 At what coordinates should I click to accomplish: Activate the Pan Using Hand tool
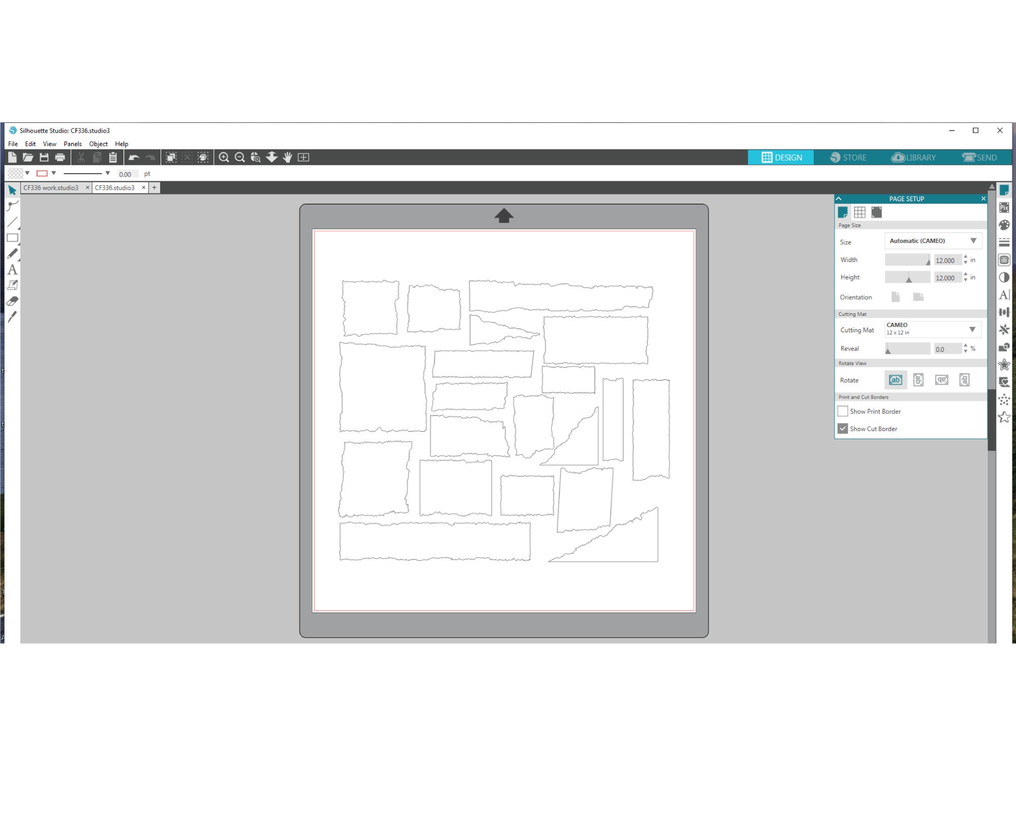pos(288,157)
